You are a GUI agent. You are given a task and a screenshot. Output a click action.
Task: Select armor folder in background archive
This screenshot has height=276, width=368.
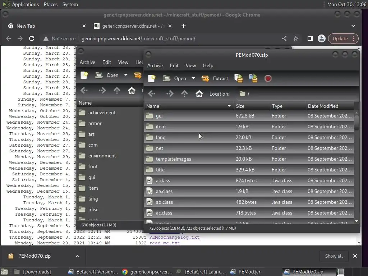(110, 124)
